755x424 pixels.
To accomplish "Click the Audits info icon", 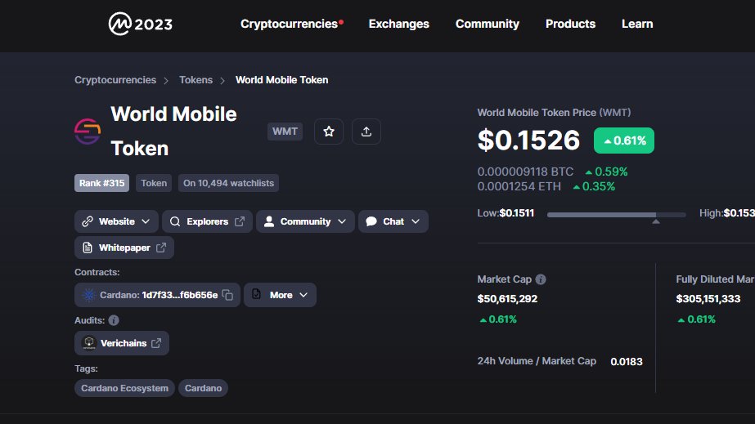I will (114, 320).
